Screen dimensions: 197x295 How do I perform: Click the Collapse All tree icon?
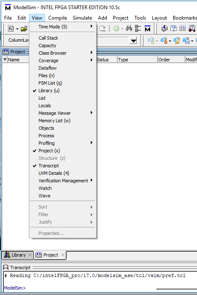(x=138, y=28)
